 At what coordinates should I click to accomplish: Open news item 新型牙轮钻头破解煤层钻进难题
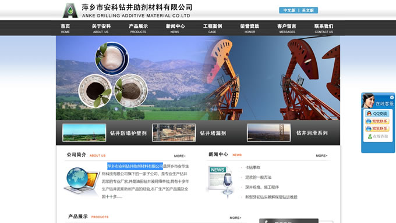[271, 197]
